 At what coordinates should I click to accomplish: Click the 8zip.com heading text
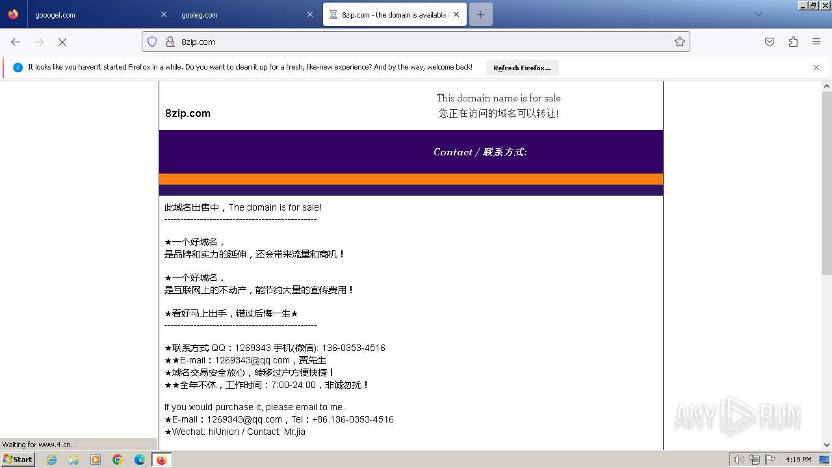[188, 113]
